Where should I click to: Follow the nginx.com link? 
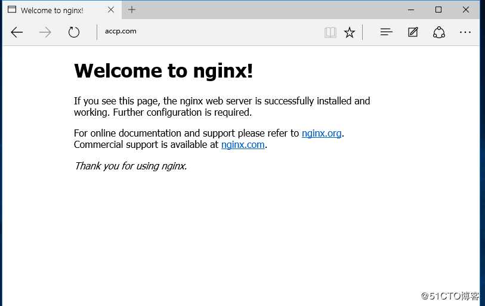(243, 145)
